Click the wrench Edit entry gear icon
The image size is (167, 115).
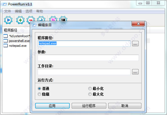(41, 19)
